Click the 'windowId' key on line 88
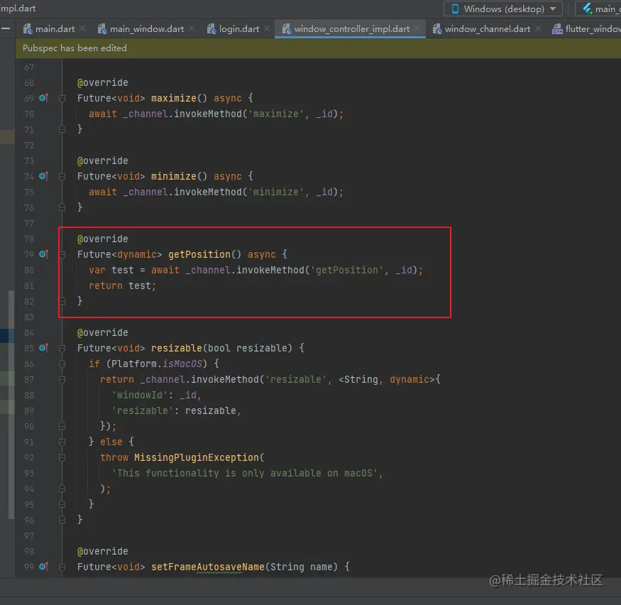Viewport: 621px width, 605px height. 140,395
